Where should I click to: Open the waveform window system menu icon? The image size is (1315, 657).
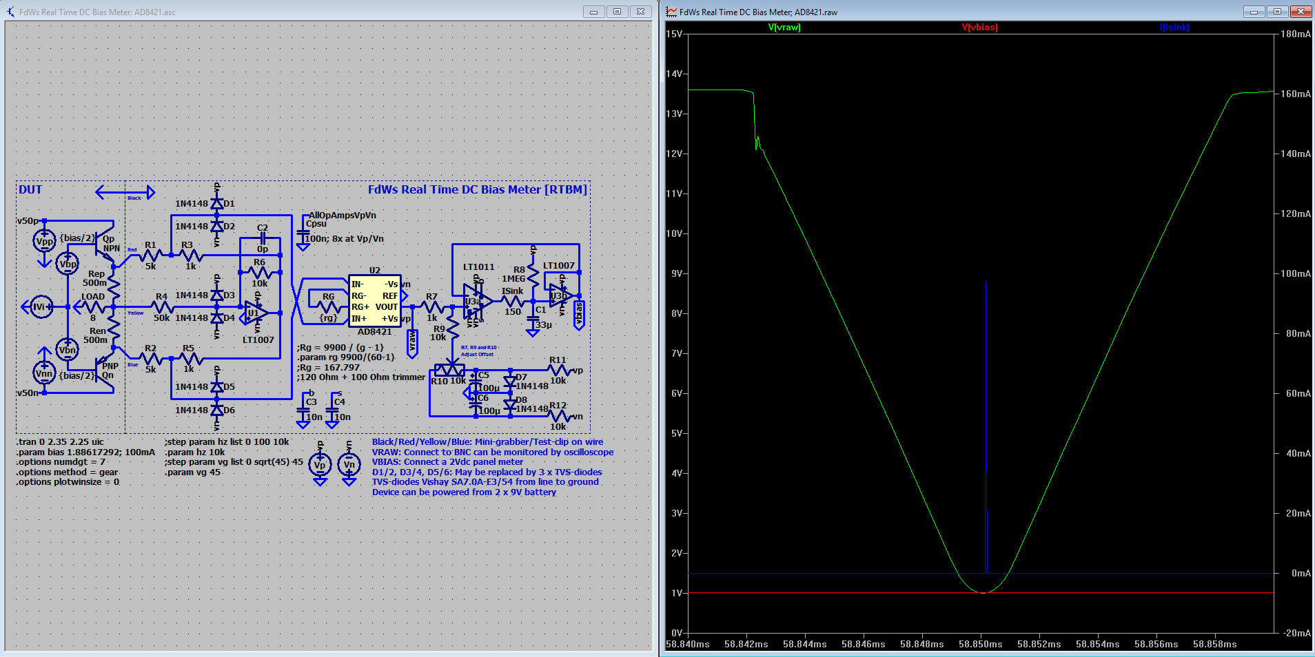click(671, 12)
